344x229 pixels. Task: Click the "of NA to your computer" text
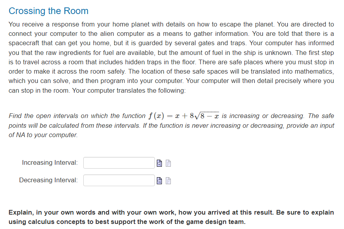click(43, 135)
